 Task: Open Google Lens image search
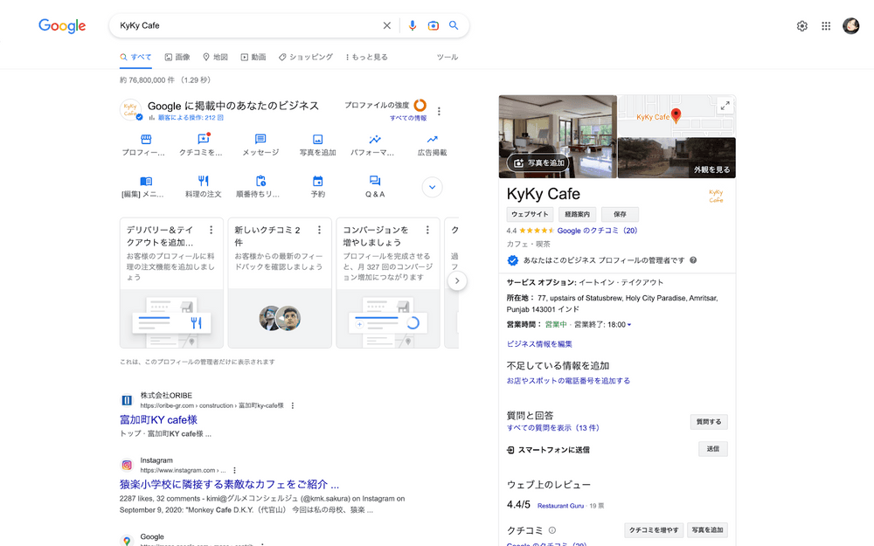click(x=433, y=26)
